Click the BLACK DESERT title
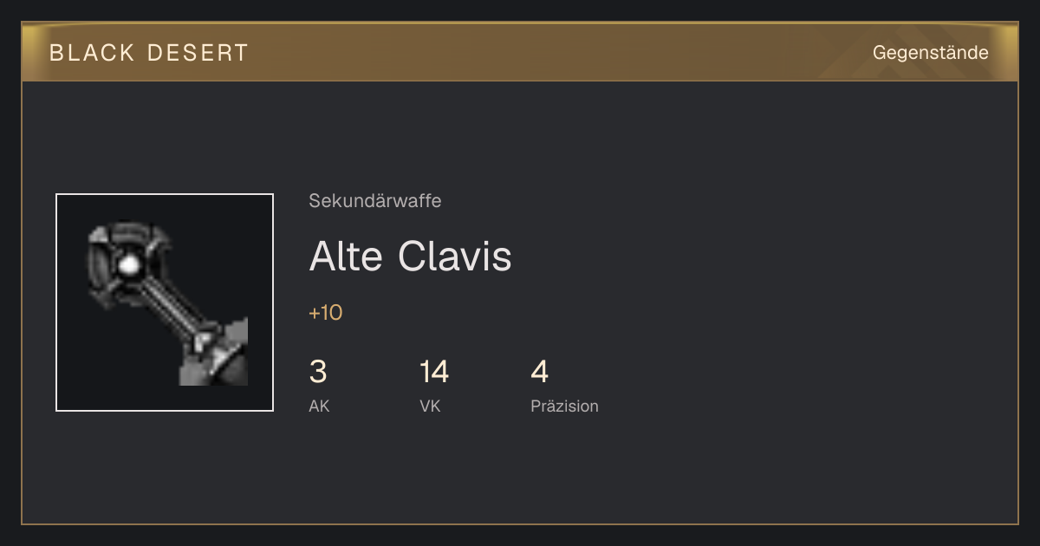Viewport: 1040px width, 546px height. [149, 53]
